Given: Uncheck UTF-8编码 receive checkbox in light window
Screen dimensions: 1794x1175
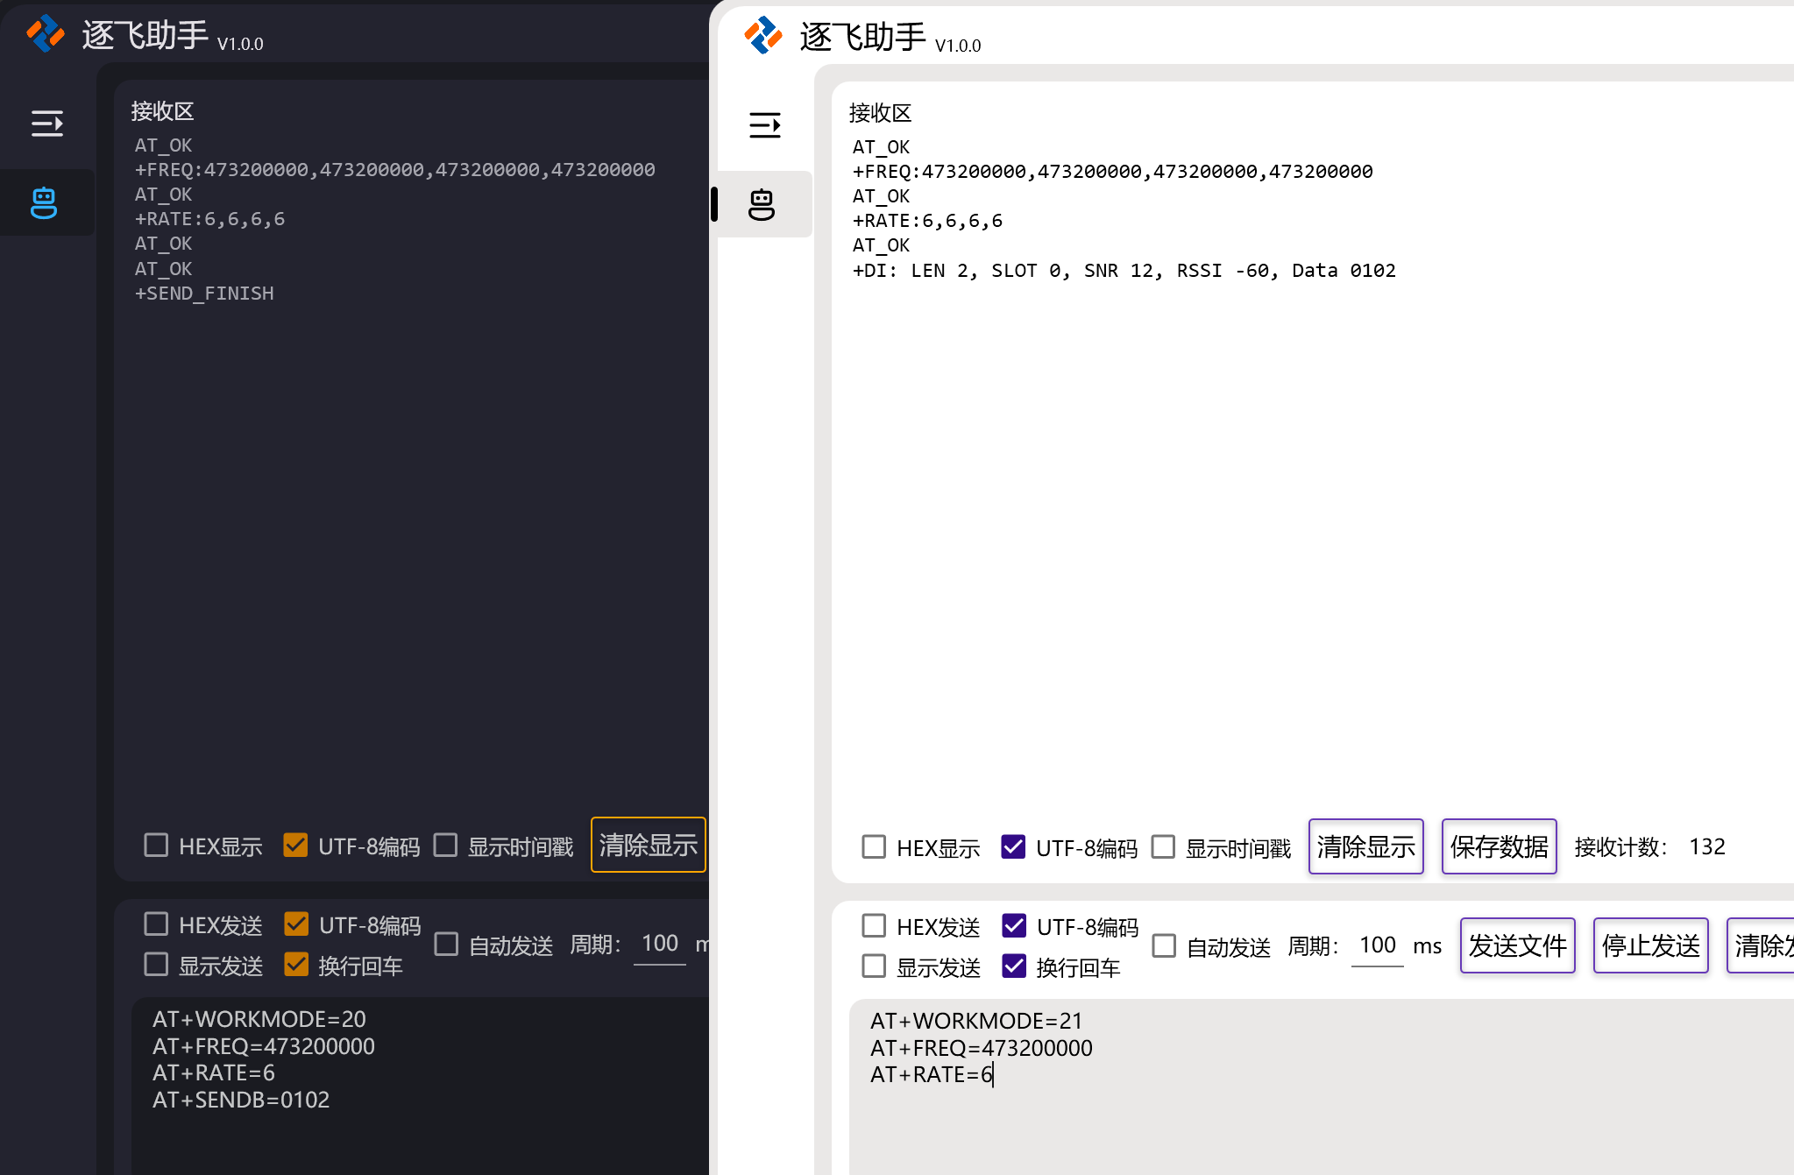Looking at the screenshot, I should click(1014, 847).
